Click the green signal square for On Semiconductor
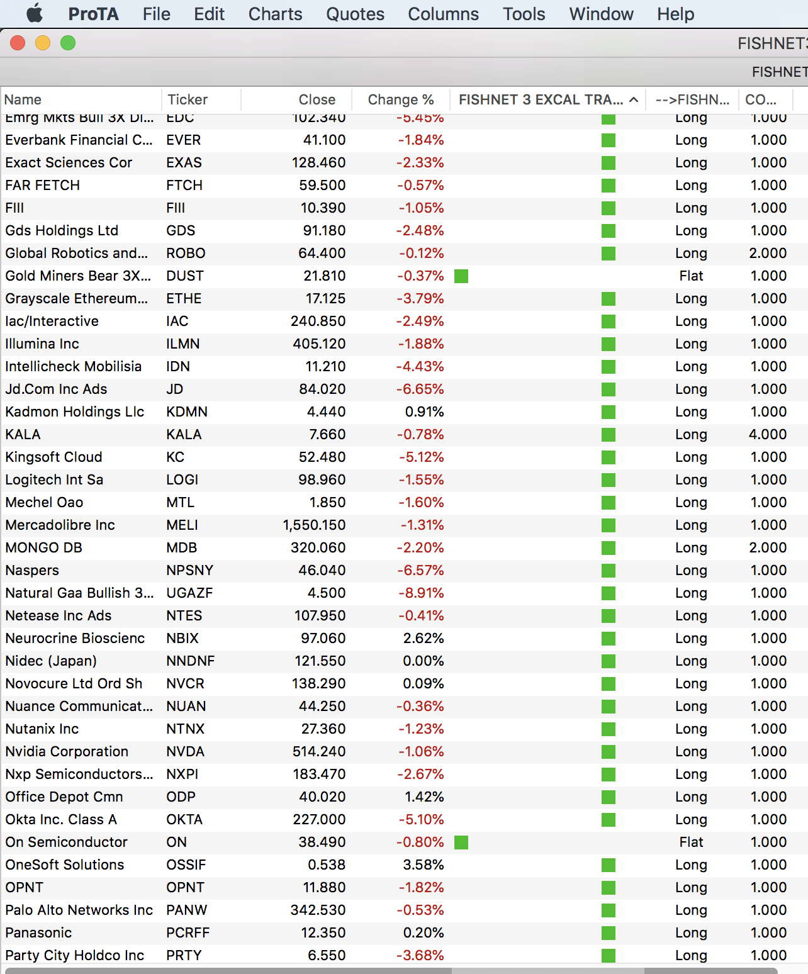 [461, 842]
